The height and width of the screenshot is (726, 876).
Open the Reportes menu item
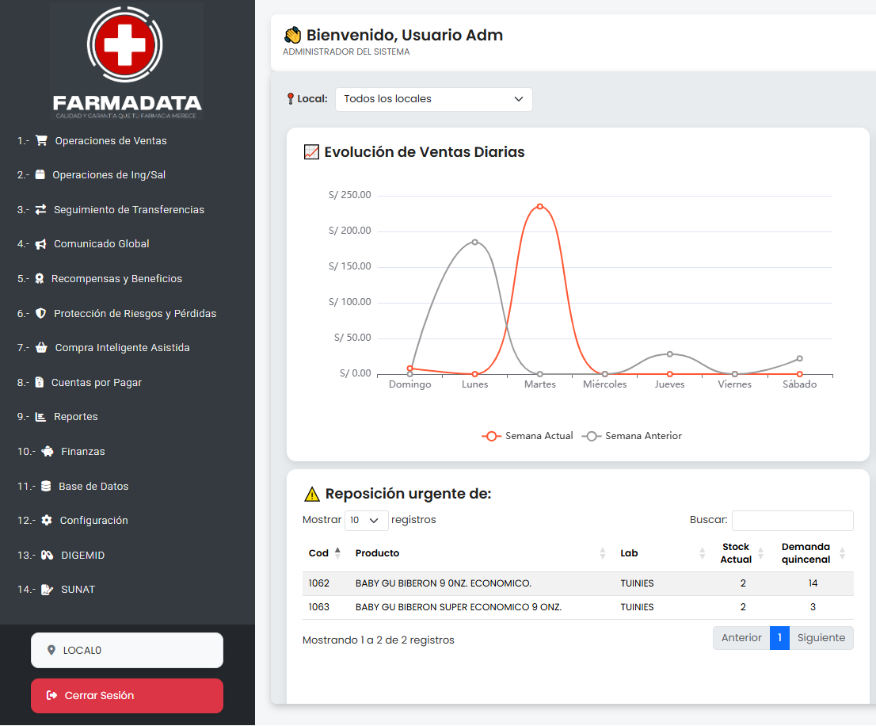click(75, 417)
